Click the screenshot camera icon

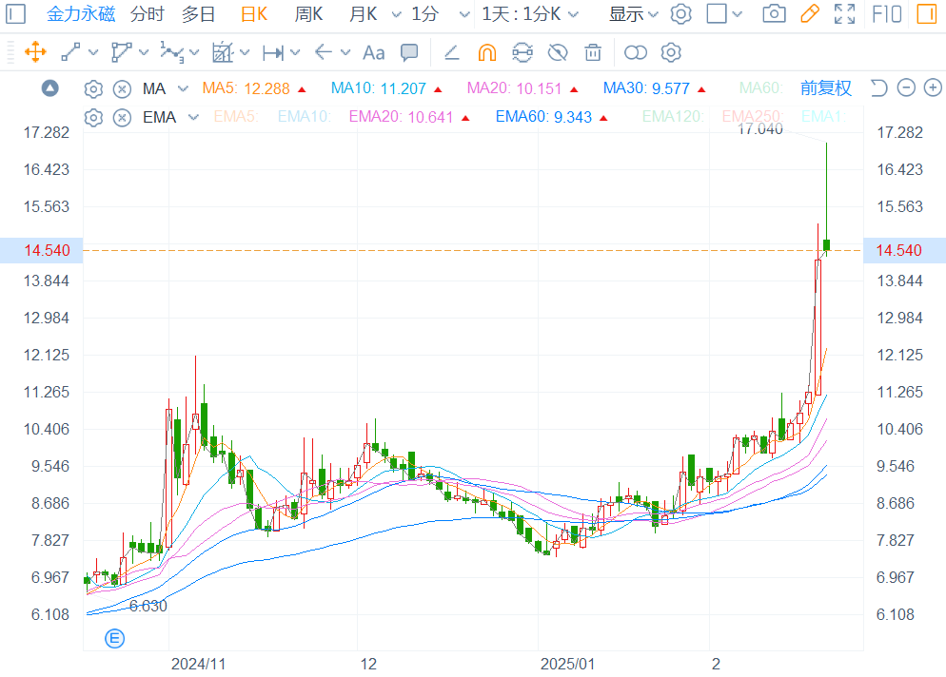click(x=776, y=14)
